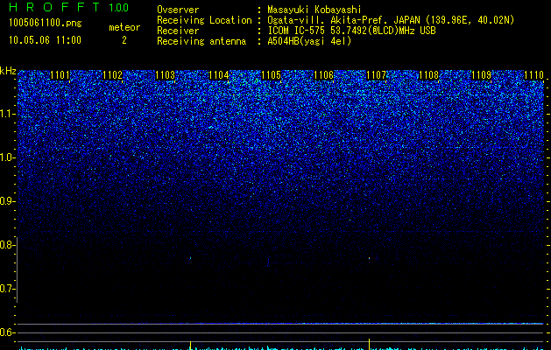Click the 'Receiver' field label
The image size is (551, 350).
tap(178, 31)
